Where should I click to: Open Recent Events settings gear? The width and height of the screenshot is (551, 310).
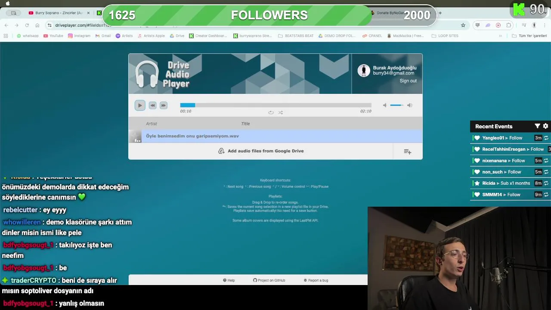(545, 126)
